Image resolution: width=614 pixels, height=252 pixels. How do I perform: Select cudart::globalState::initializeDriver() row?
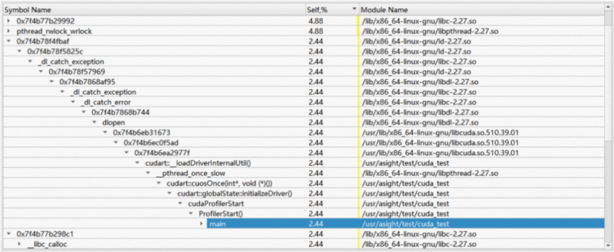307,194
